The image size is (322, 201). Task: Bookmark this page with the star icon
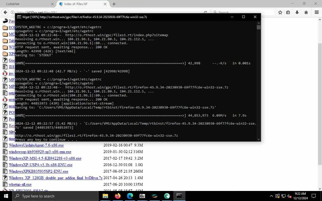[x=280, y=12]
